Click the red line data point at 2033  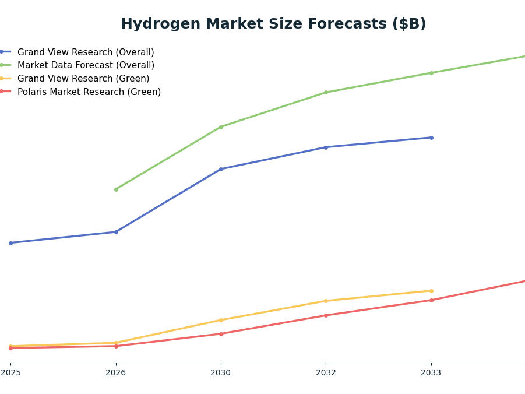point(431,300)
